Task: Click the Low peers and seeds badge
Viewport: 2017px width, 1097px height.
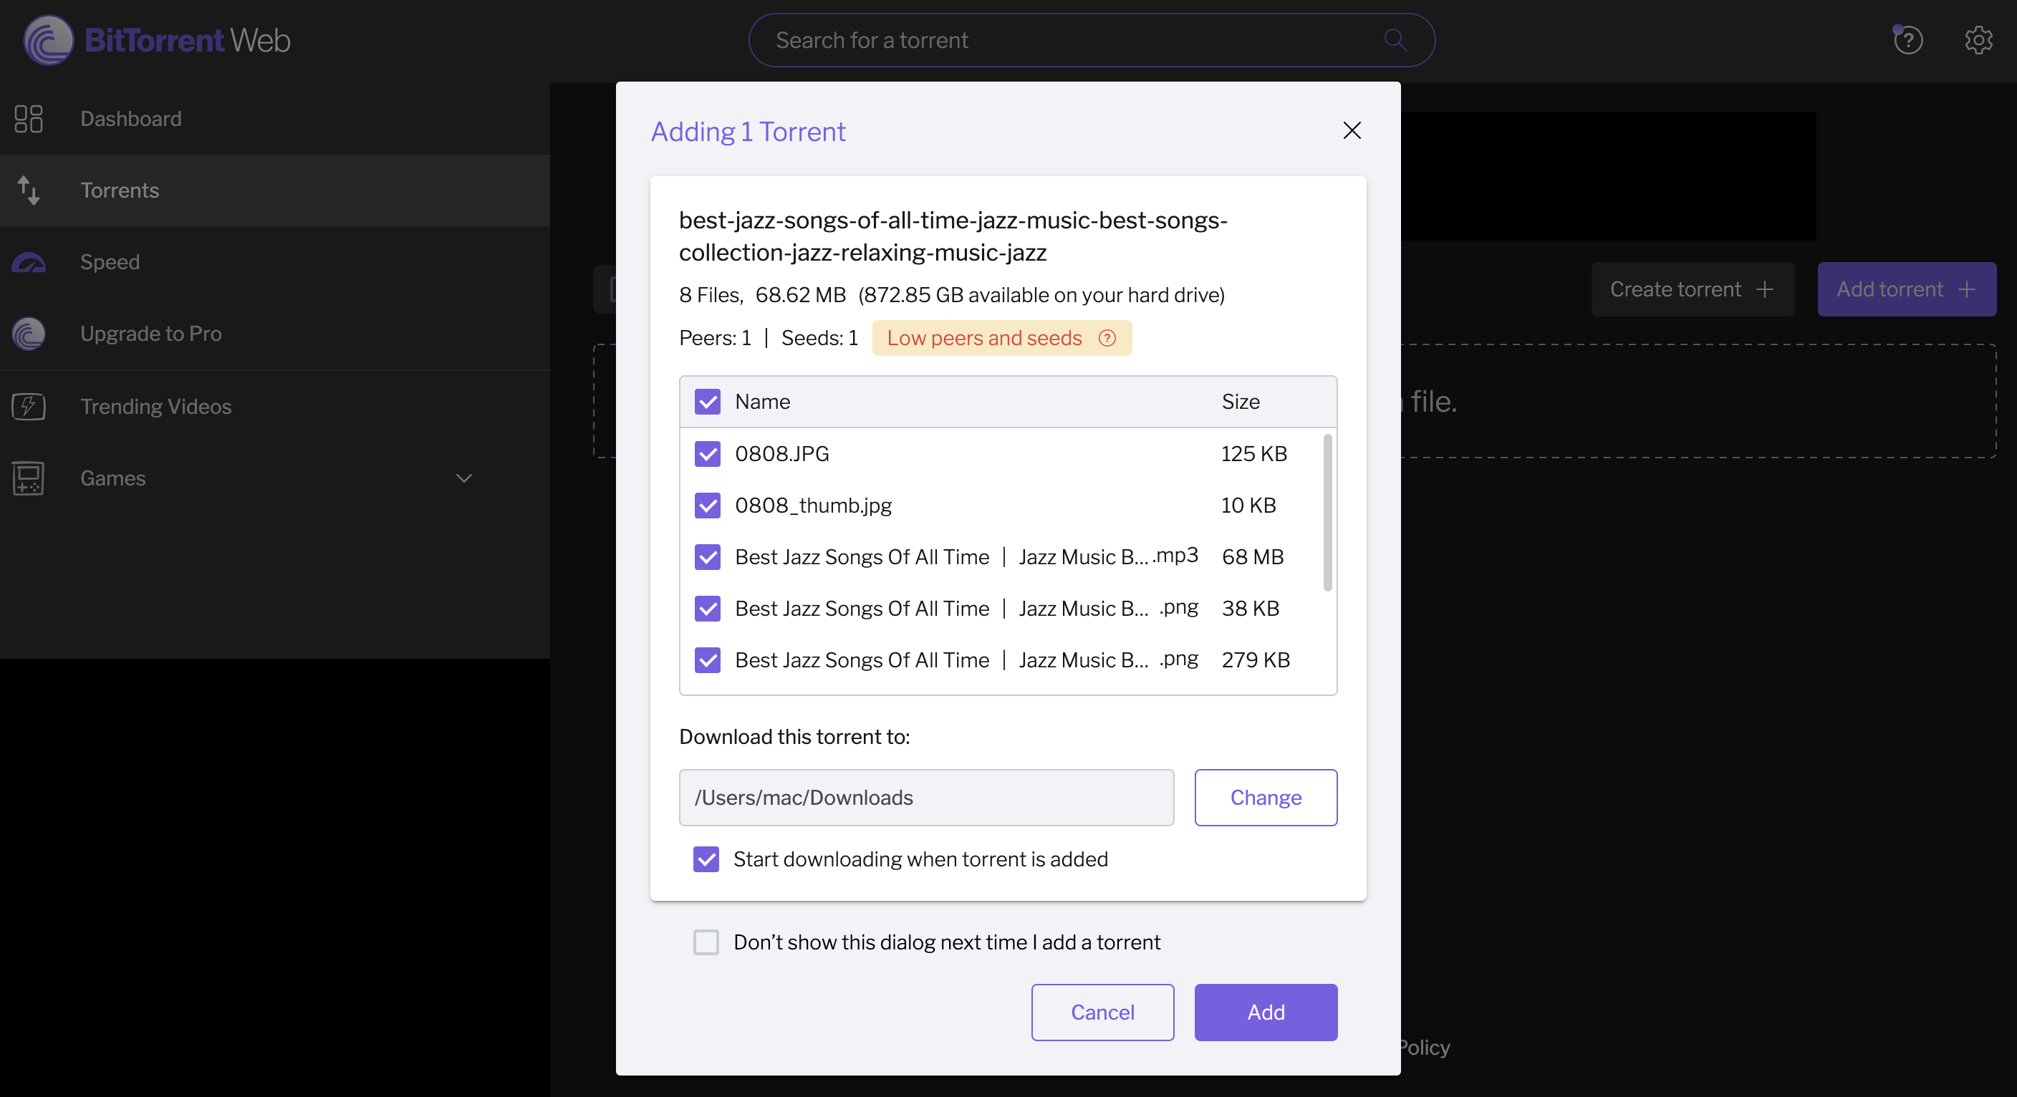Action: [1001, 338]
